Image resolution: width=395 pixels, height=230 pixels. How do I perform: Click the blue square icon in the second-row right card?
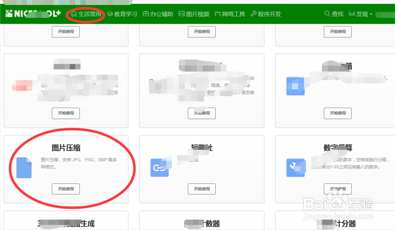295,86
